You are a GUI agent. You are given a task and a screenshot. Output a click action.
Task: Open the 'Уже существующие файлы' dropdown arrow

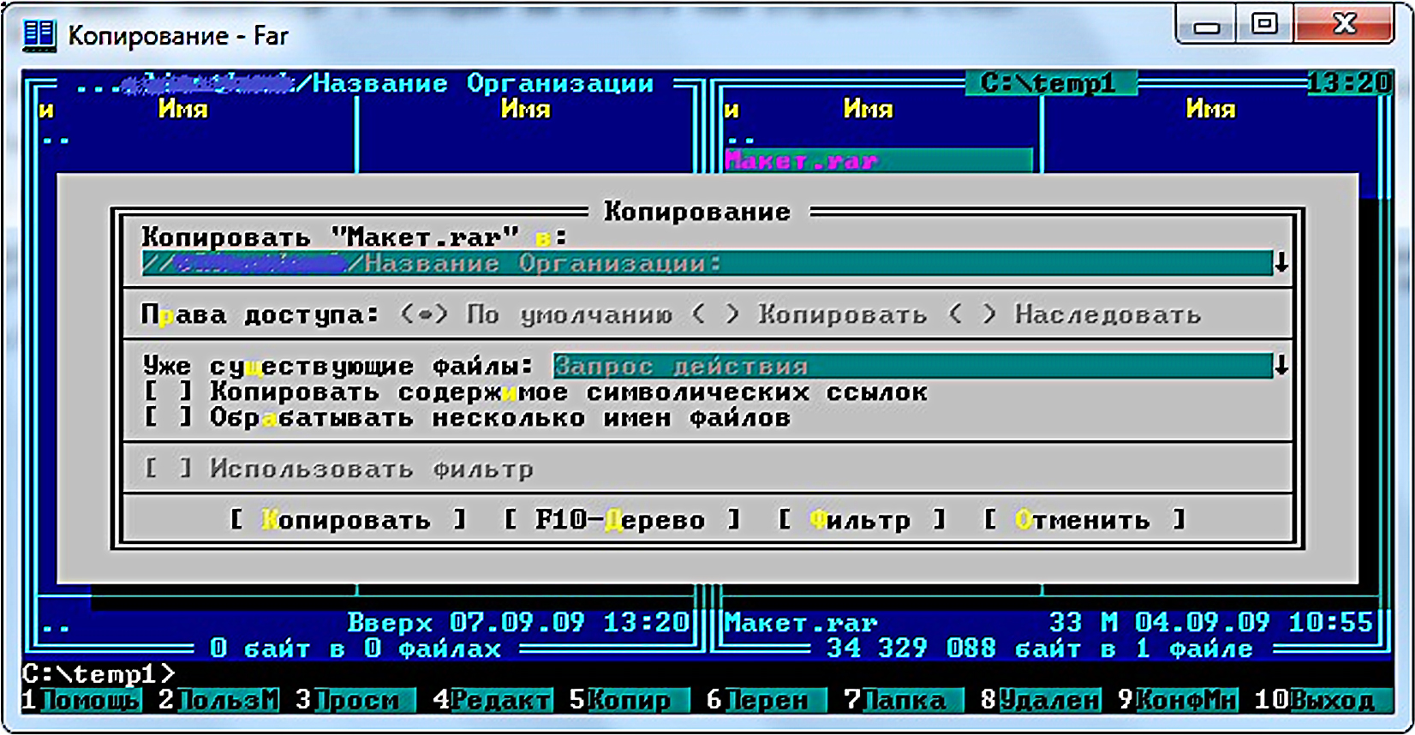pos(1281,367)
